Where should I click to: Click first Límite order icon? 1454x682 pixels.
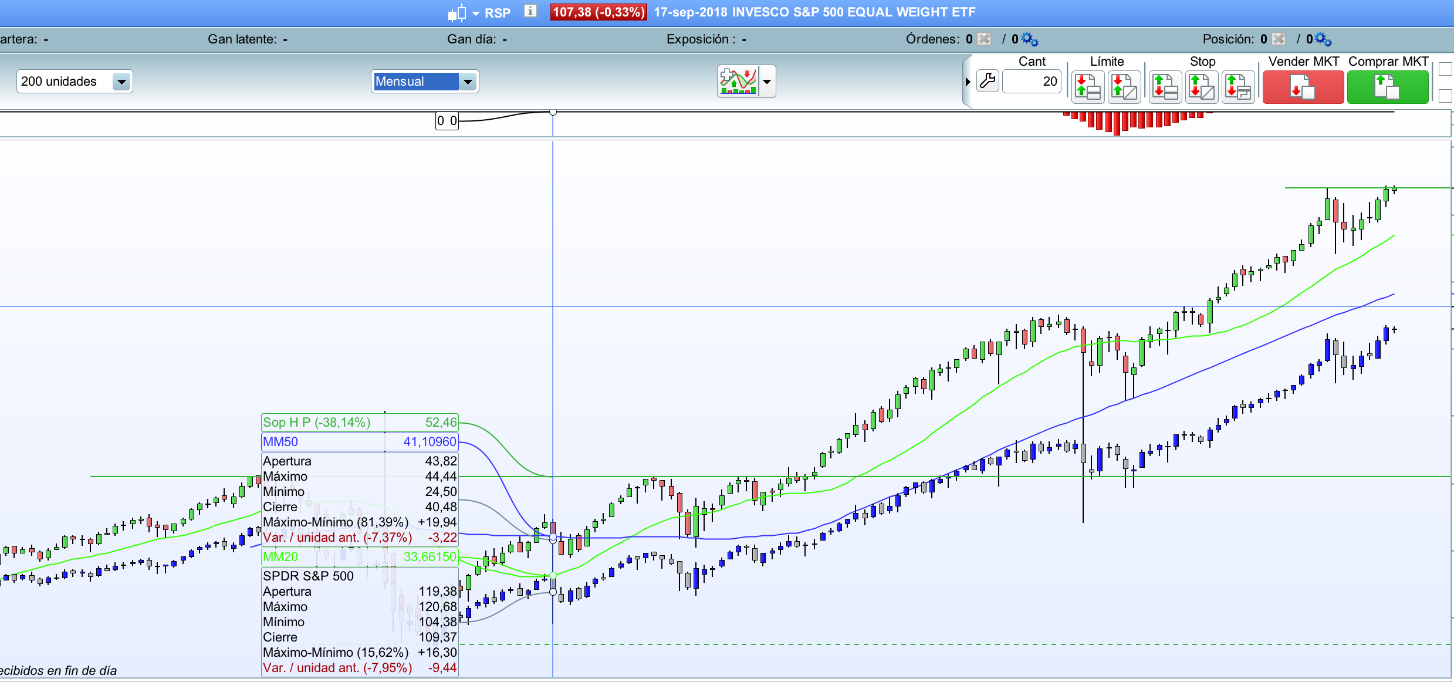pyautogui.click(x=1088, y=87)
